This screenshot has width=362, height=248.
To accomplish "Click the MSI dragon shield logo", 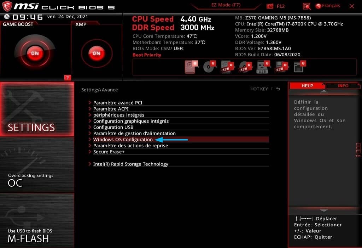I will (x=7, y=6).
